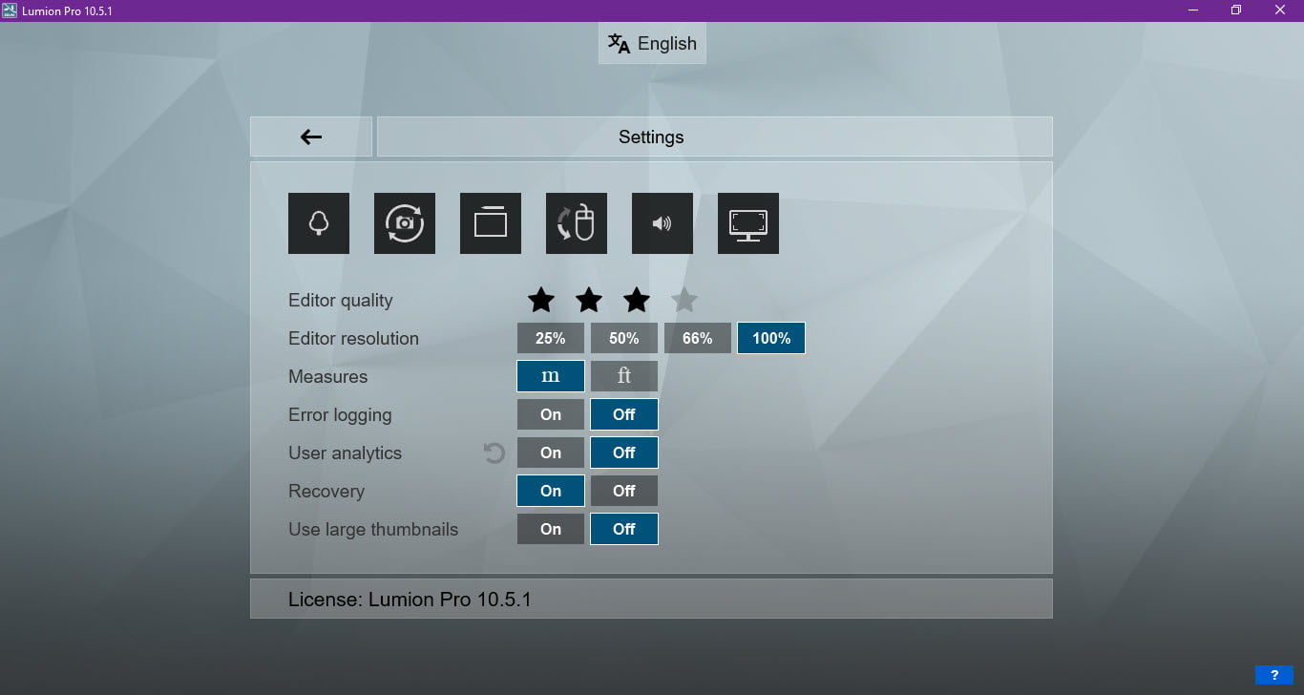Go back using the left arrow
The width and height of the screenshot is (1304, 695).
(311, 137)
